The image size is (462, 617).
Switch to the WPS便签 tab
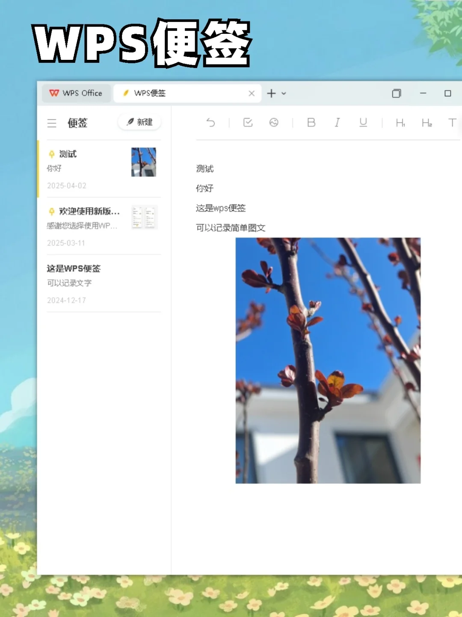click(187, 93)
